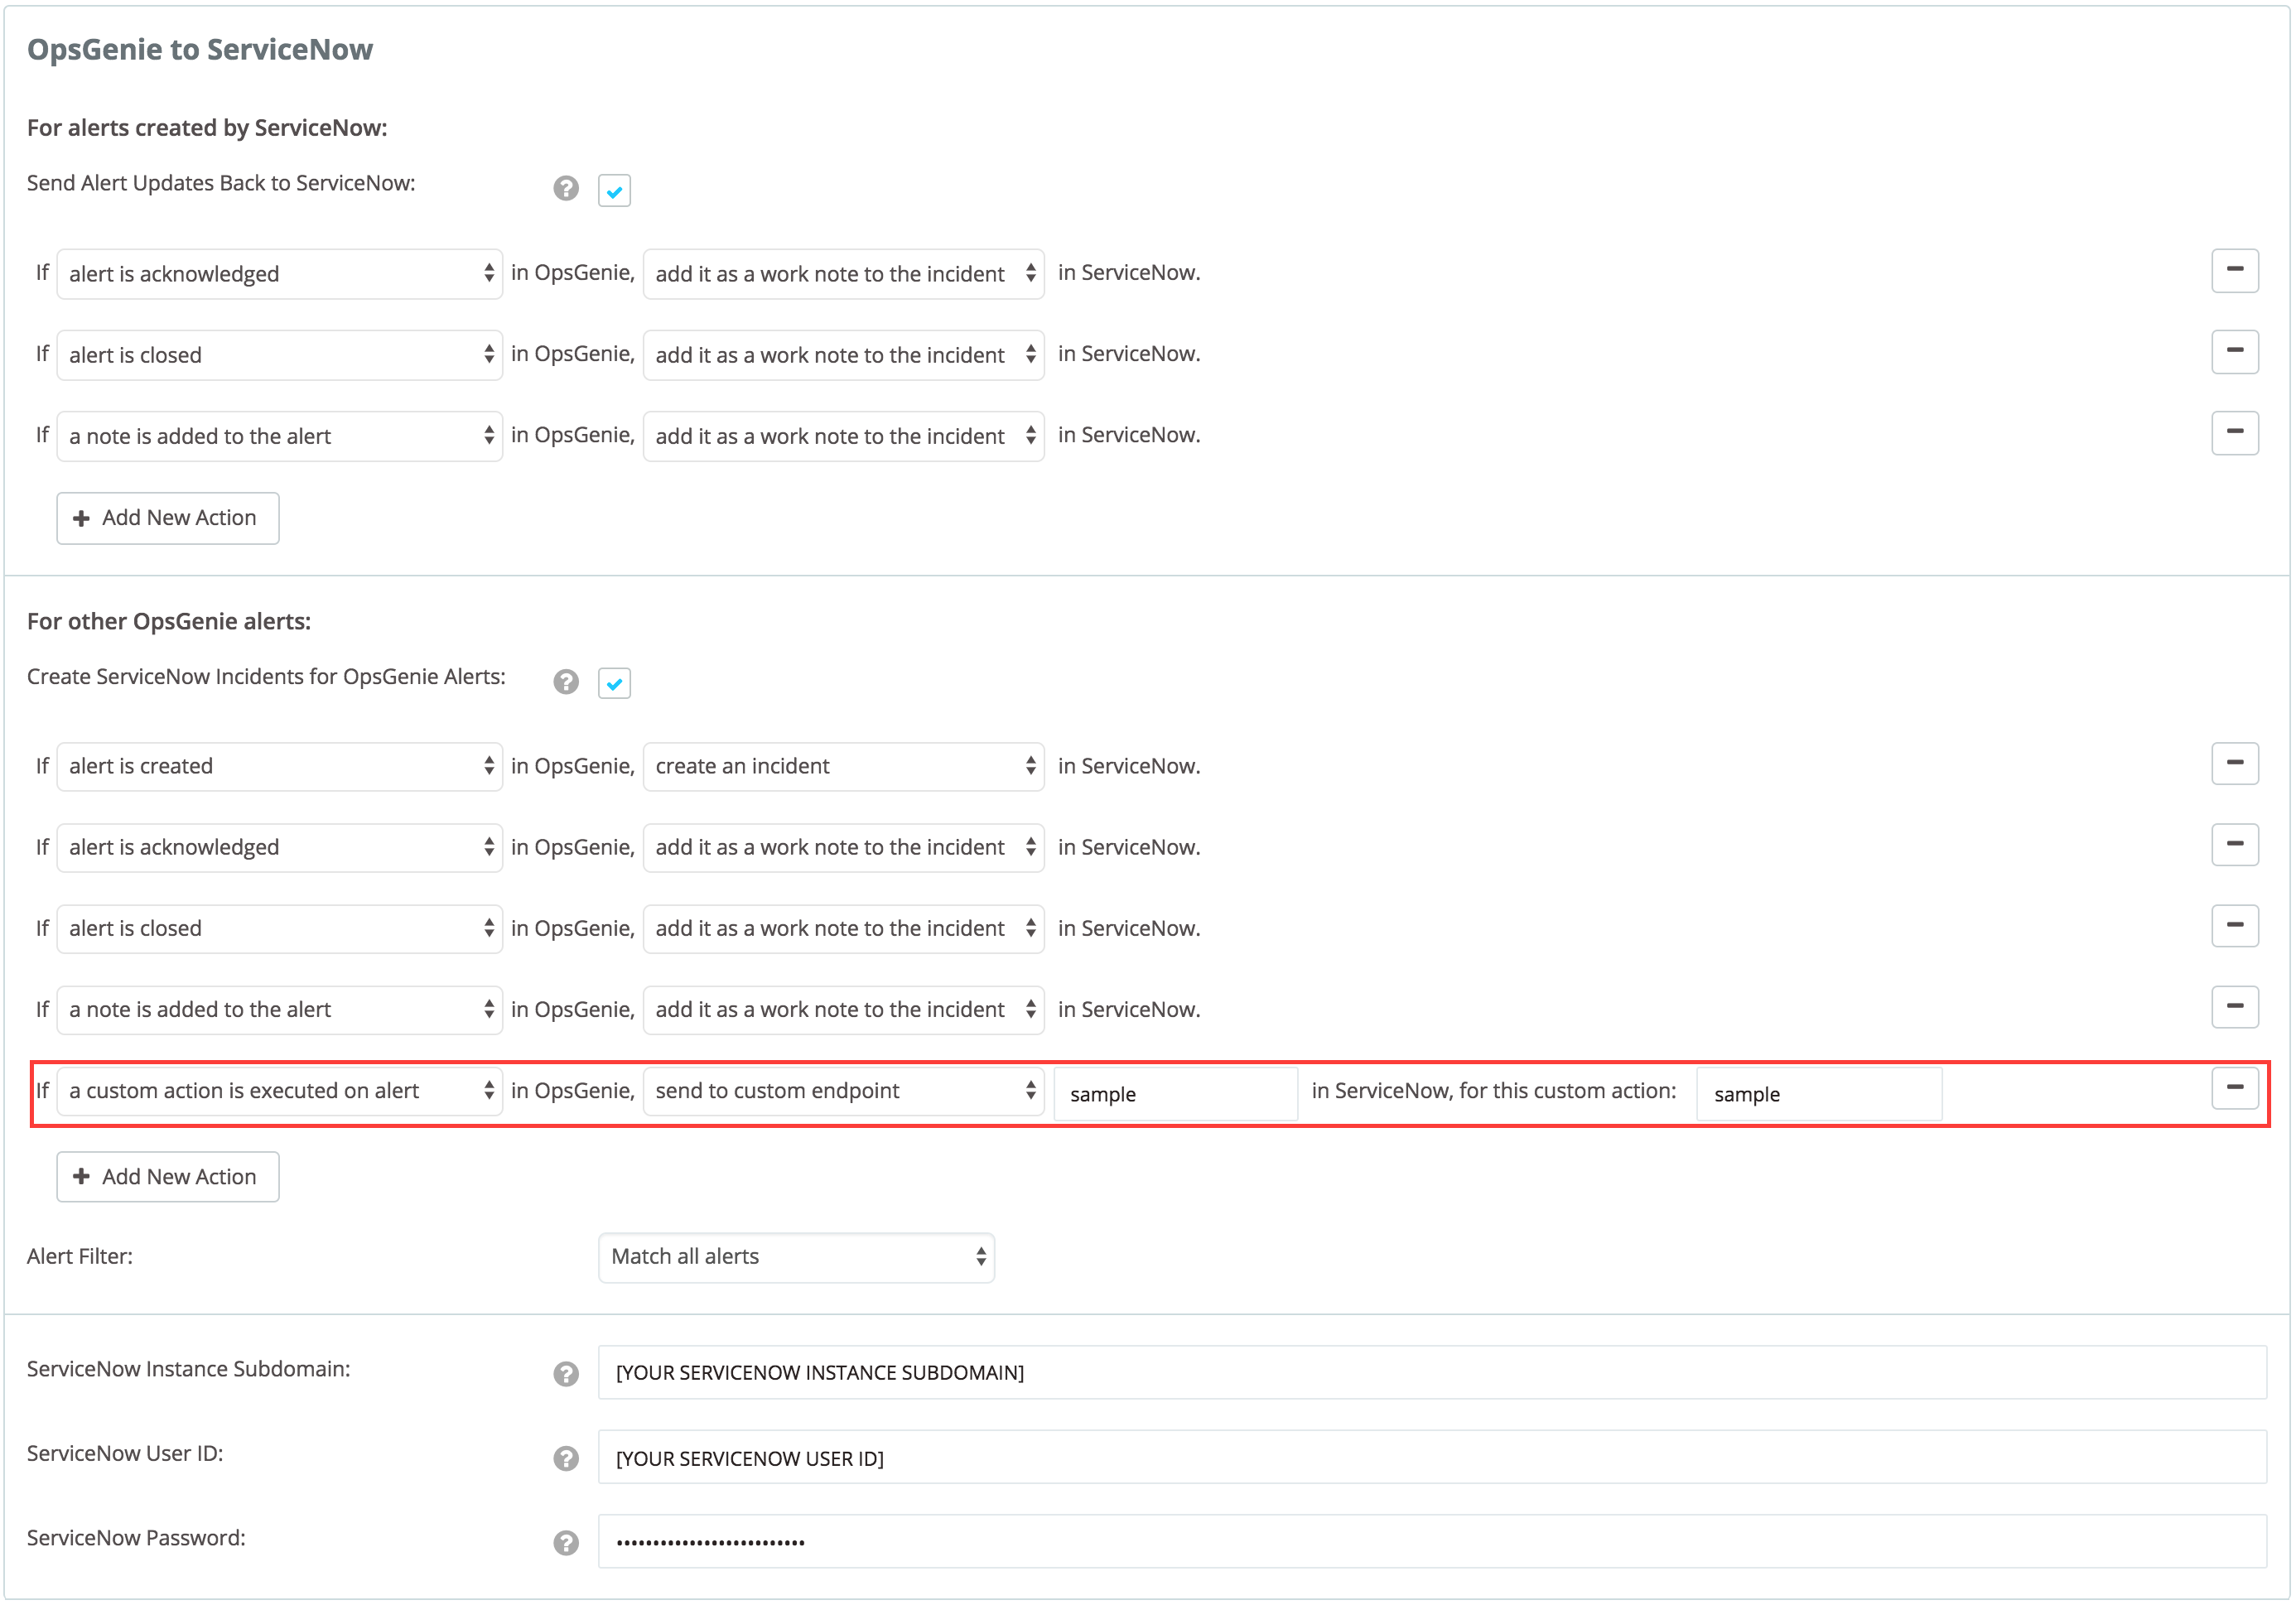Focus custom endpoint field containing sample
This screenshot has height=1605, width=2296.
(x=1176, y=1094)
